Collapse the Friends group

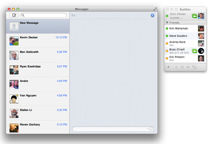tap(167, 23)
